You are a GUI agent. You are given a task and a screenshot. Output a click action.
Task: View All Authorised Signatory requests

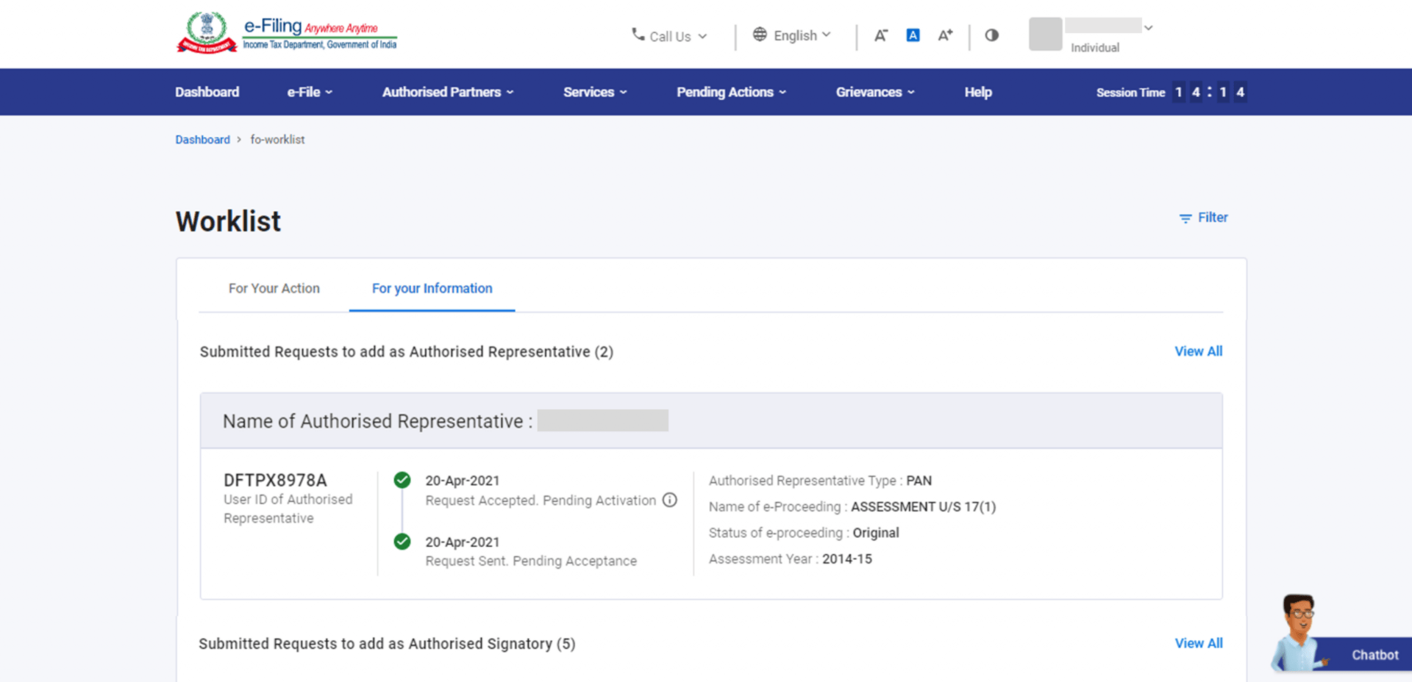pos(1198,643)
